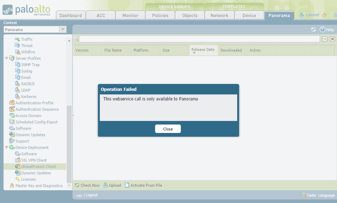Click the Server Profiles folder icon
The width and height of the screenshot is (337, 203).
click(12, 58)
